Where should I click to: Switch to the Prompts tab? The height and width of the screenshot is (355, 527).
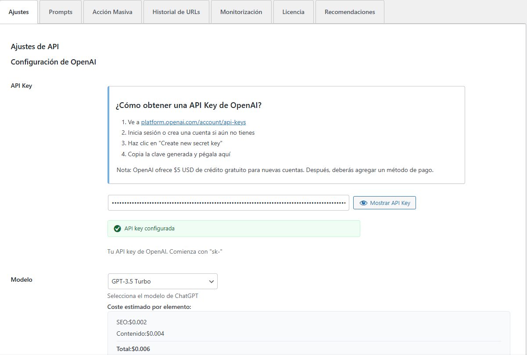(x=61, y=12)
